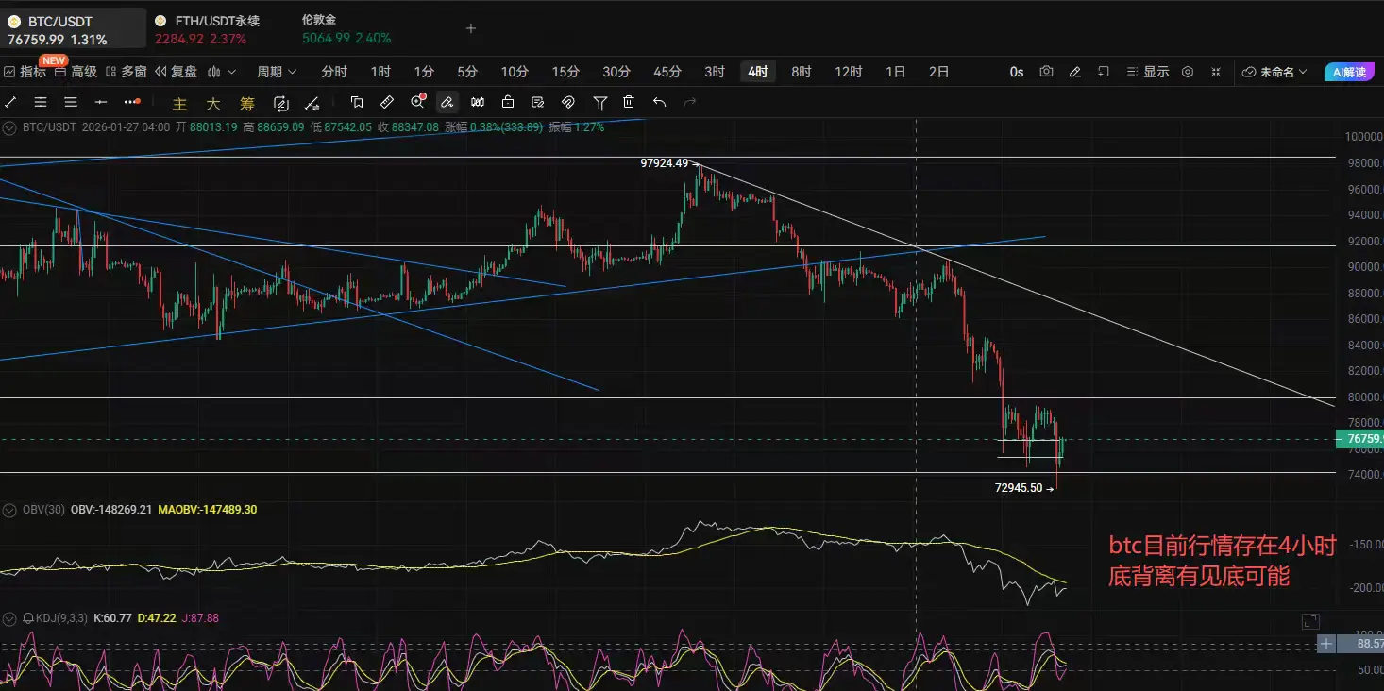Select the trend line drawing tool
Viewport: 1384px width, 691px height.
(x=10, y=102)
